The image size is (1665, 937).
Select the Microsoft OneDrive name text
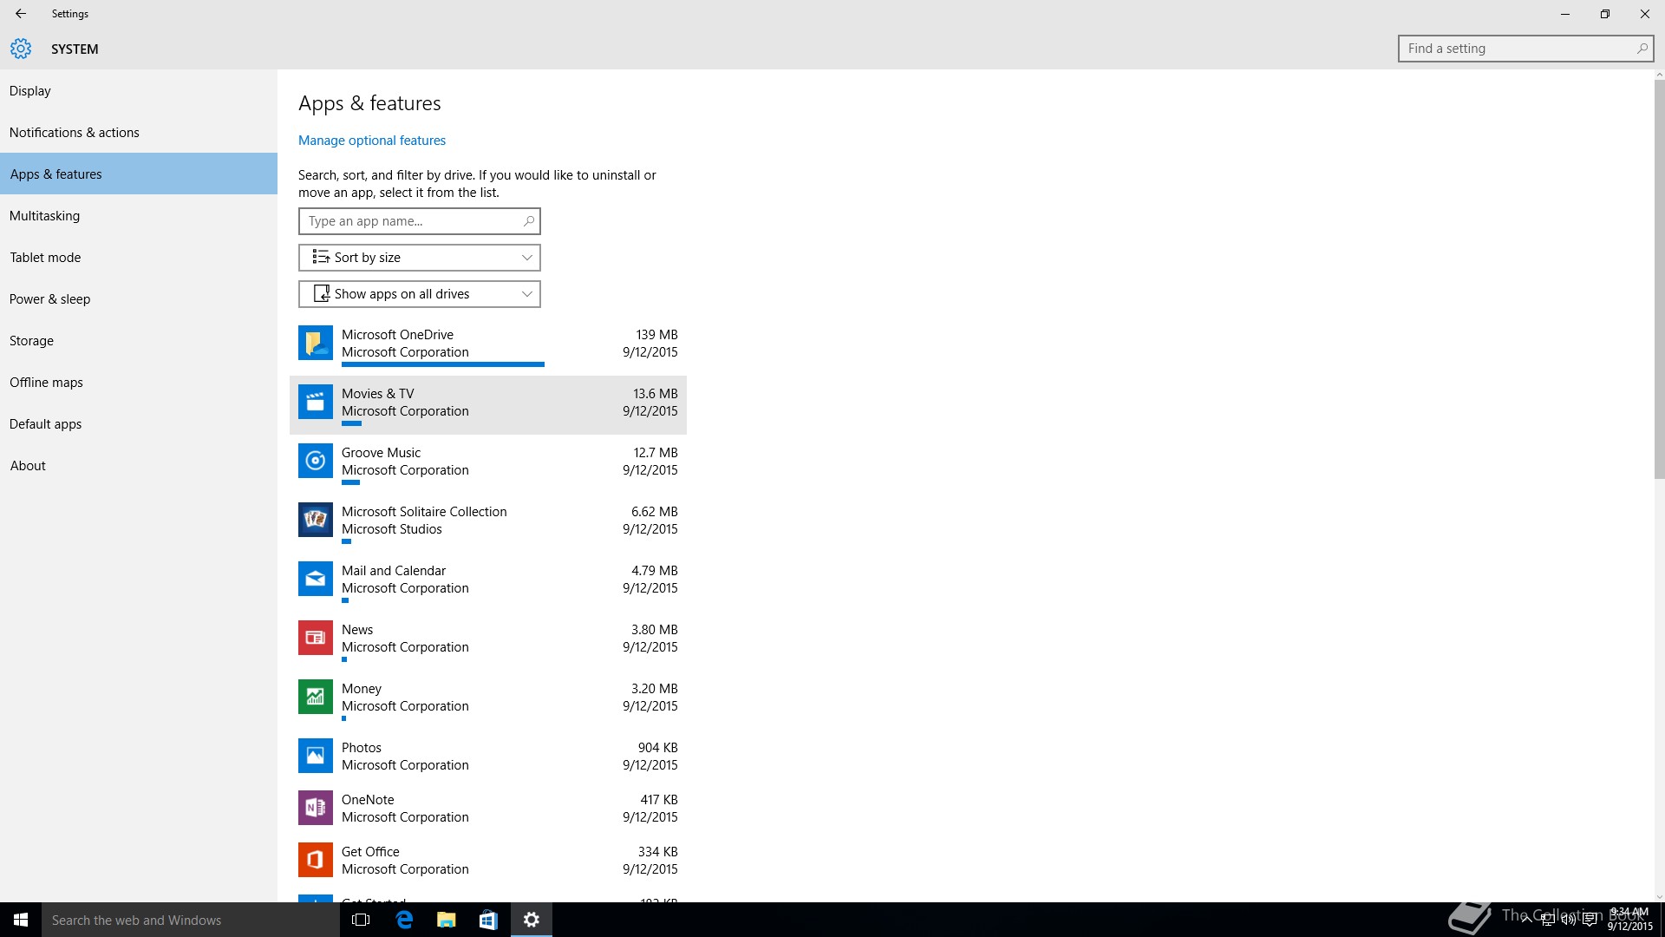(397, 335)
